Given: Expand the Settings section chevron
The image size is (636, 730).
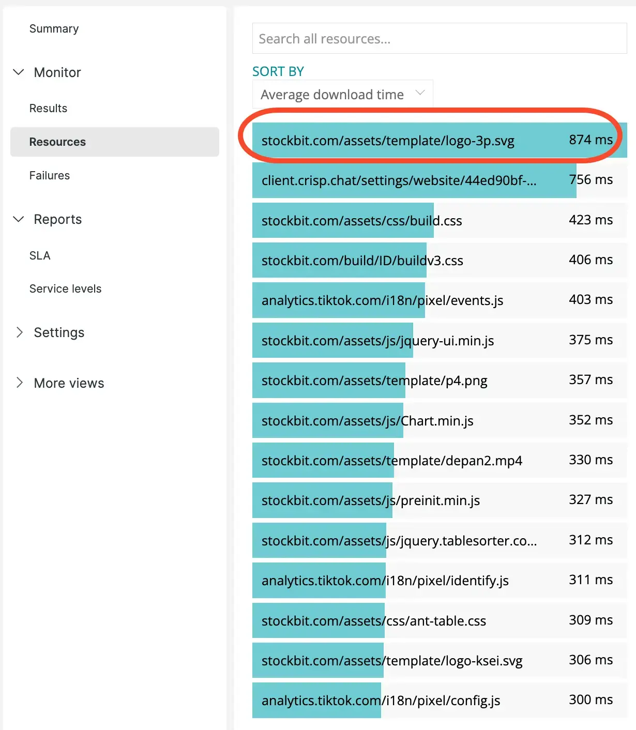Looking at the screenshot, I should click(19, 332).
